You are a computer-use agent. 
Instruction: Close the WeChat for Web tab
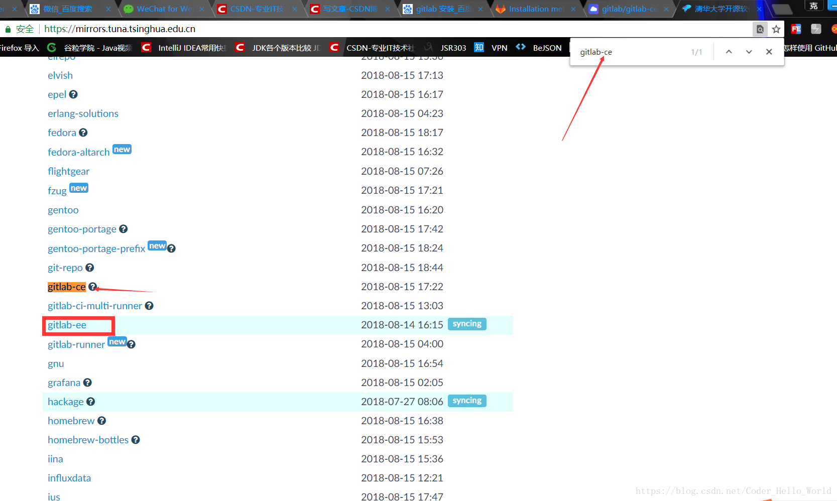pos(202,9)
